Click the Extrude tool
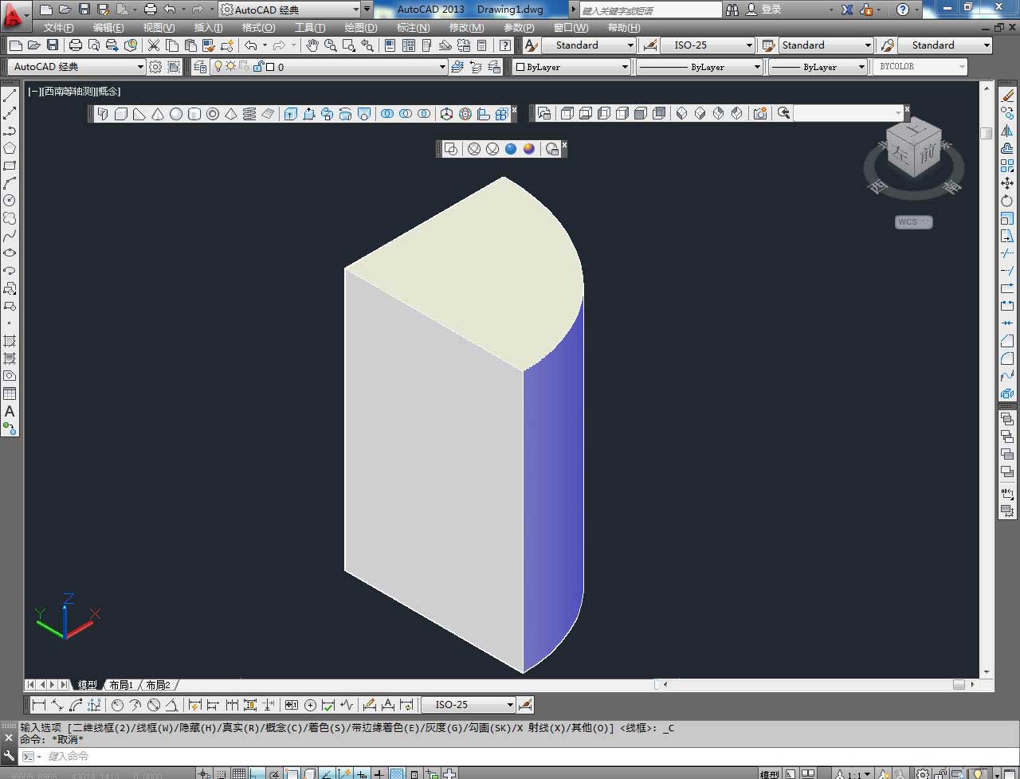This screenshot has width=1020, height=779. click(x=290, y=114)
